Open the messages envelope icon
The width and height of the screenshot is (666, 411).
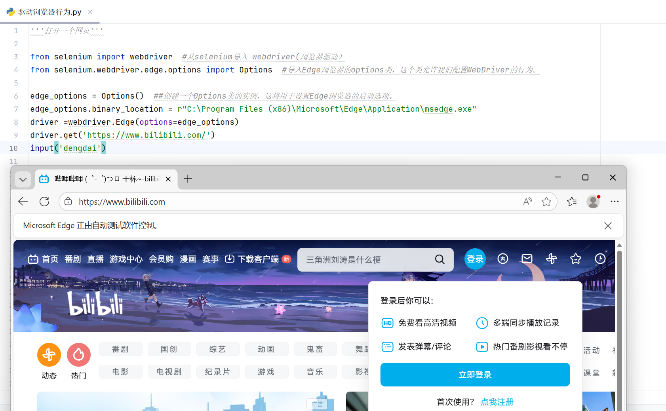click(527, 259)
